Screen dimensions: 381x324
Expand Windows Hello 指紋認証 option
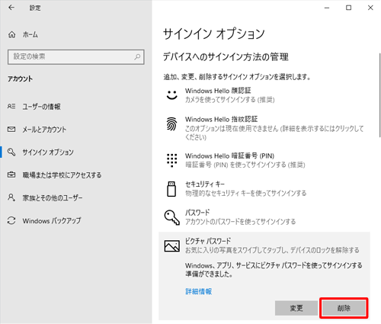[264, 128]
